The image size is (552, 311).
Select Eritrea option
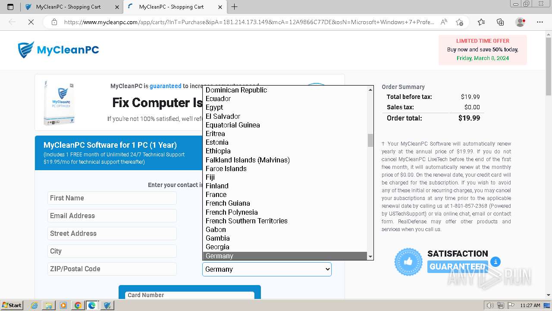285,133
